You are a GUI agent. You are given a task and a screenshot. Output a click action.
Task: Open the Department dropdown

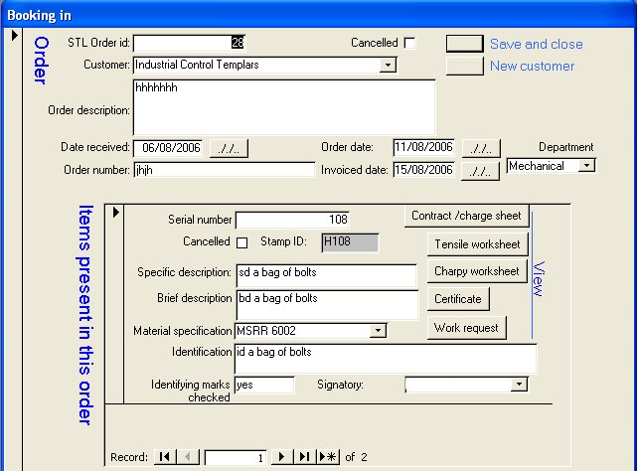586,166
